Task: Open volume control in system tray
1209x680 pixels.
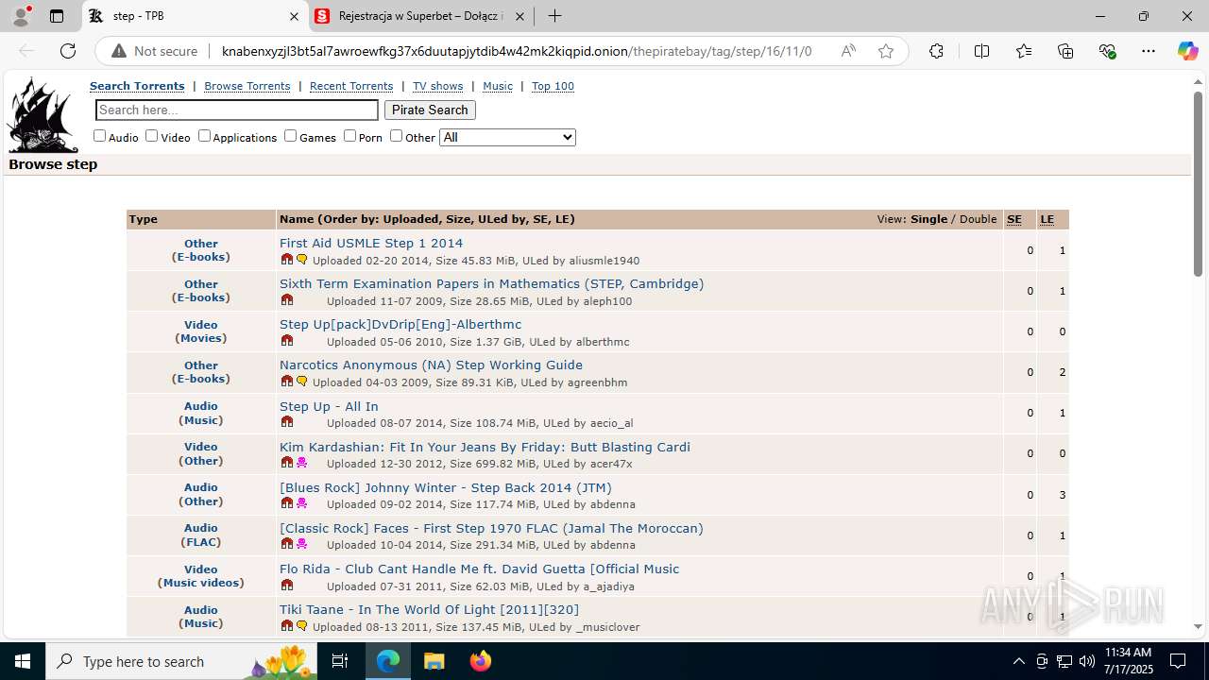Action: 1086,661
